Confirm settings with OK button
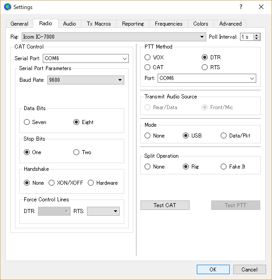 point(213,270)
